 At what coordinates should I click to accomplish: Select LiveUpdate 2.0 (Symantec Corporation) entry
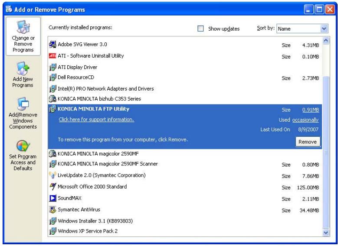(185, 175)
